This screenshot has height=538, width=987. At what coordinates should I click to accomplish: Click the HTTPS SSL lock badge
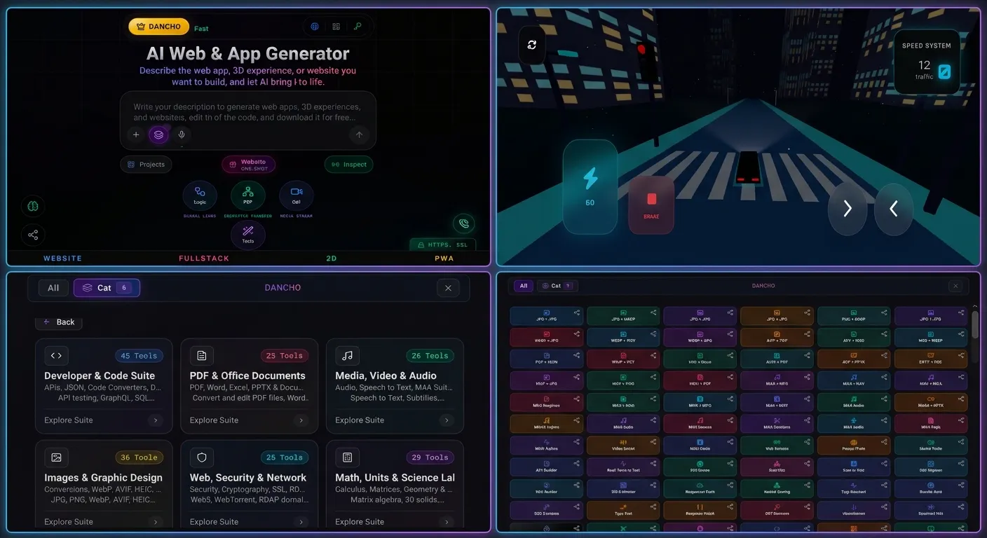click(443, 245)
